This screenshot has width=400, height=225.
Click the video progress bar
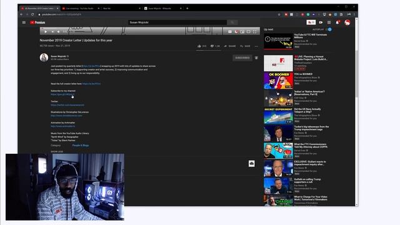tap(150, 27)
